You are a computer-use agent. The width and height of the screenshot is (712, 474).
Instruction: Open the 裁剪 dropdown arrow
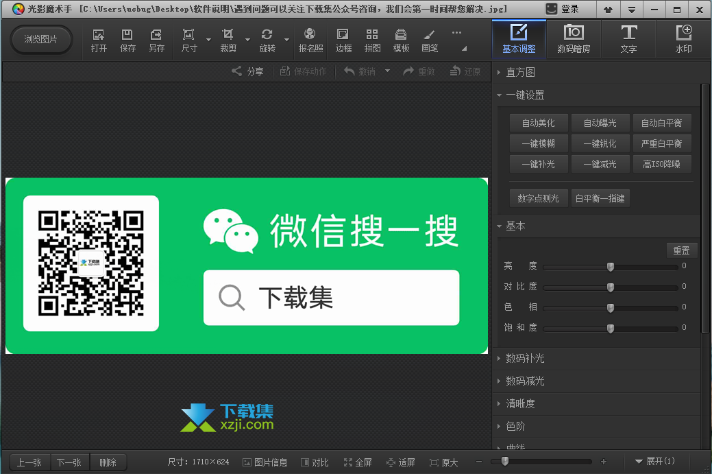[247, 40]
